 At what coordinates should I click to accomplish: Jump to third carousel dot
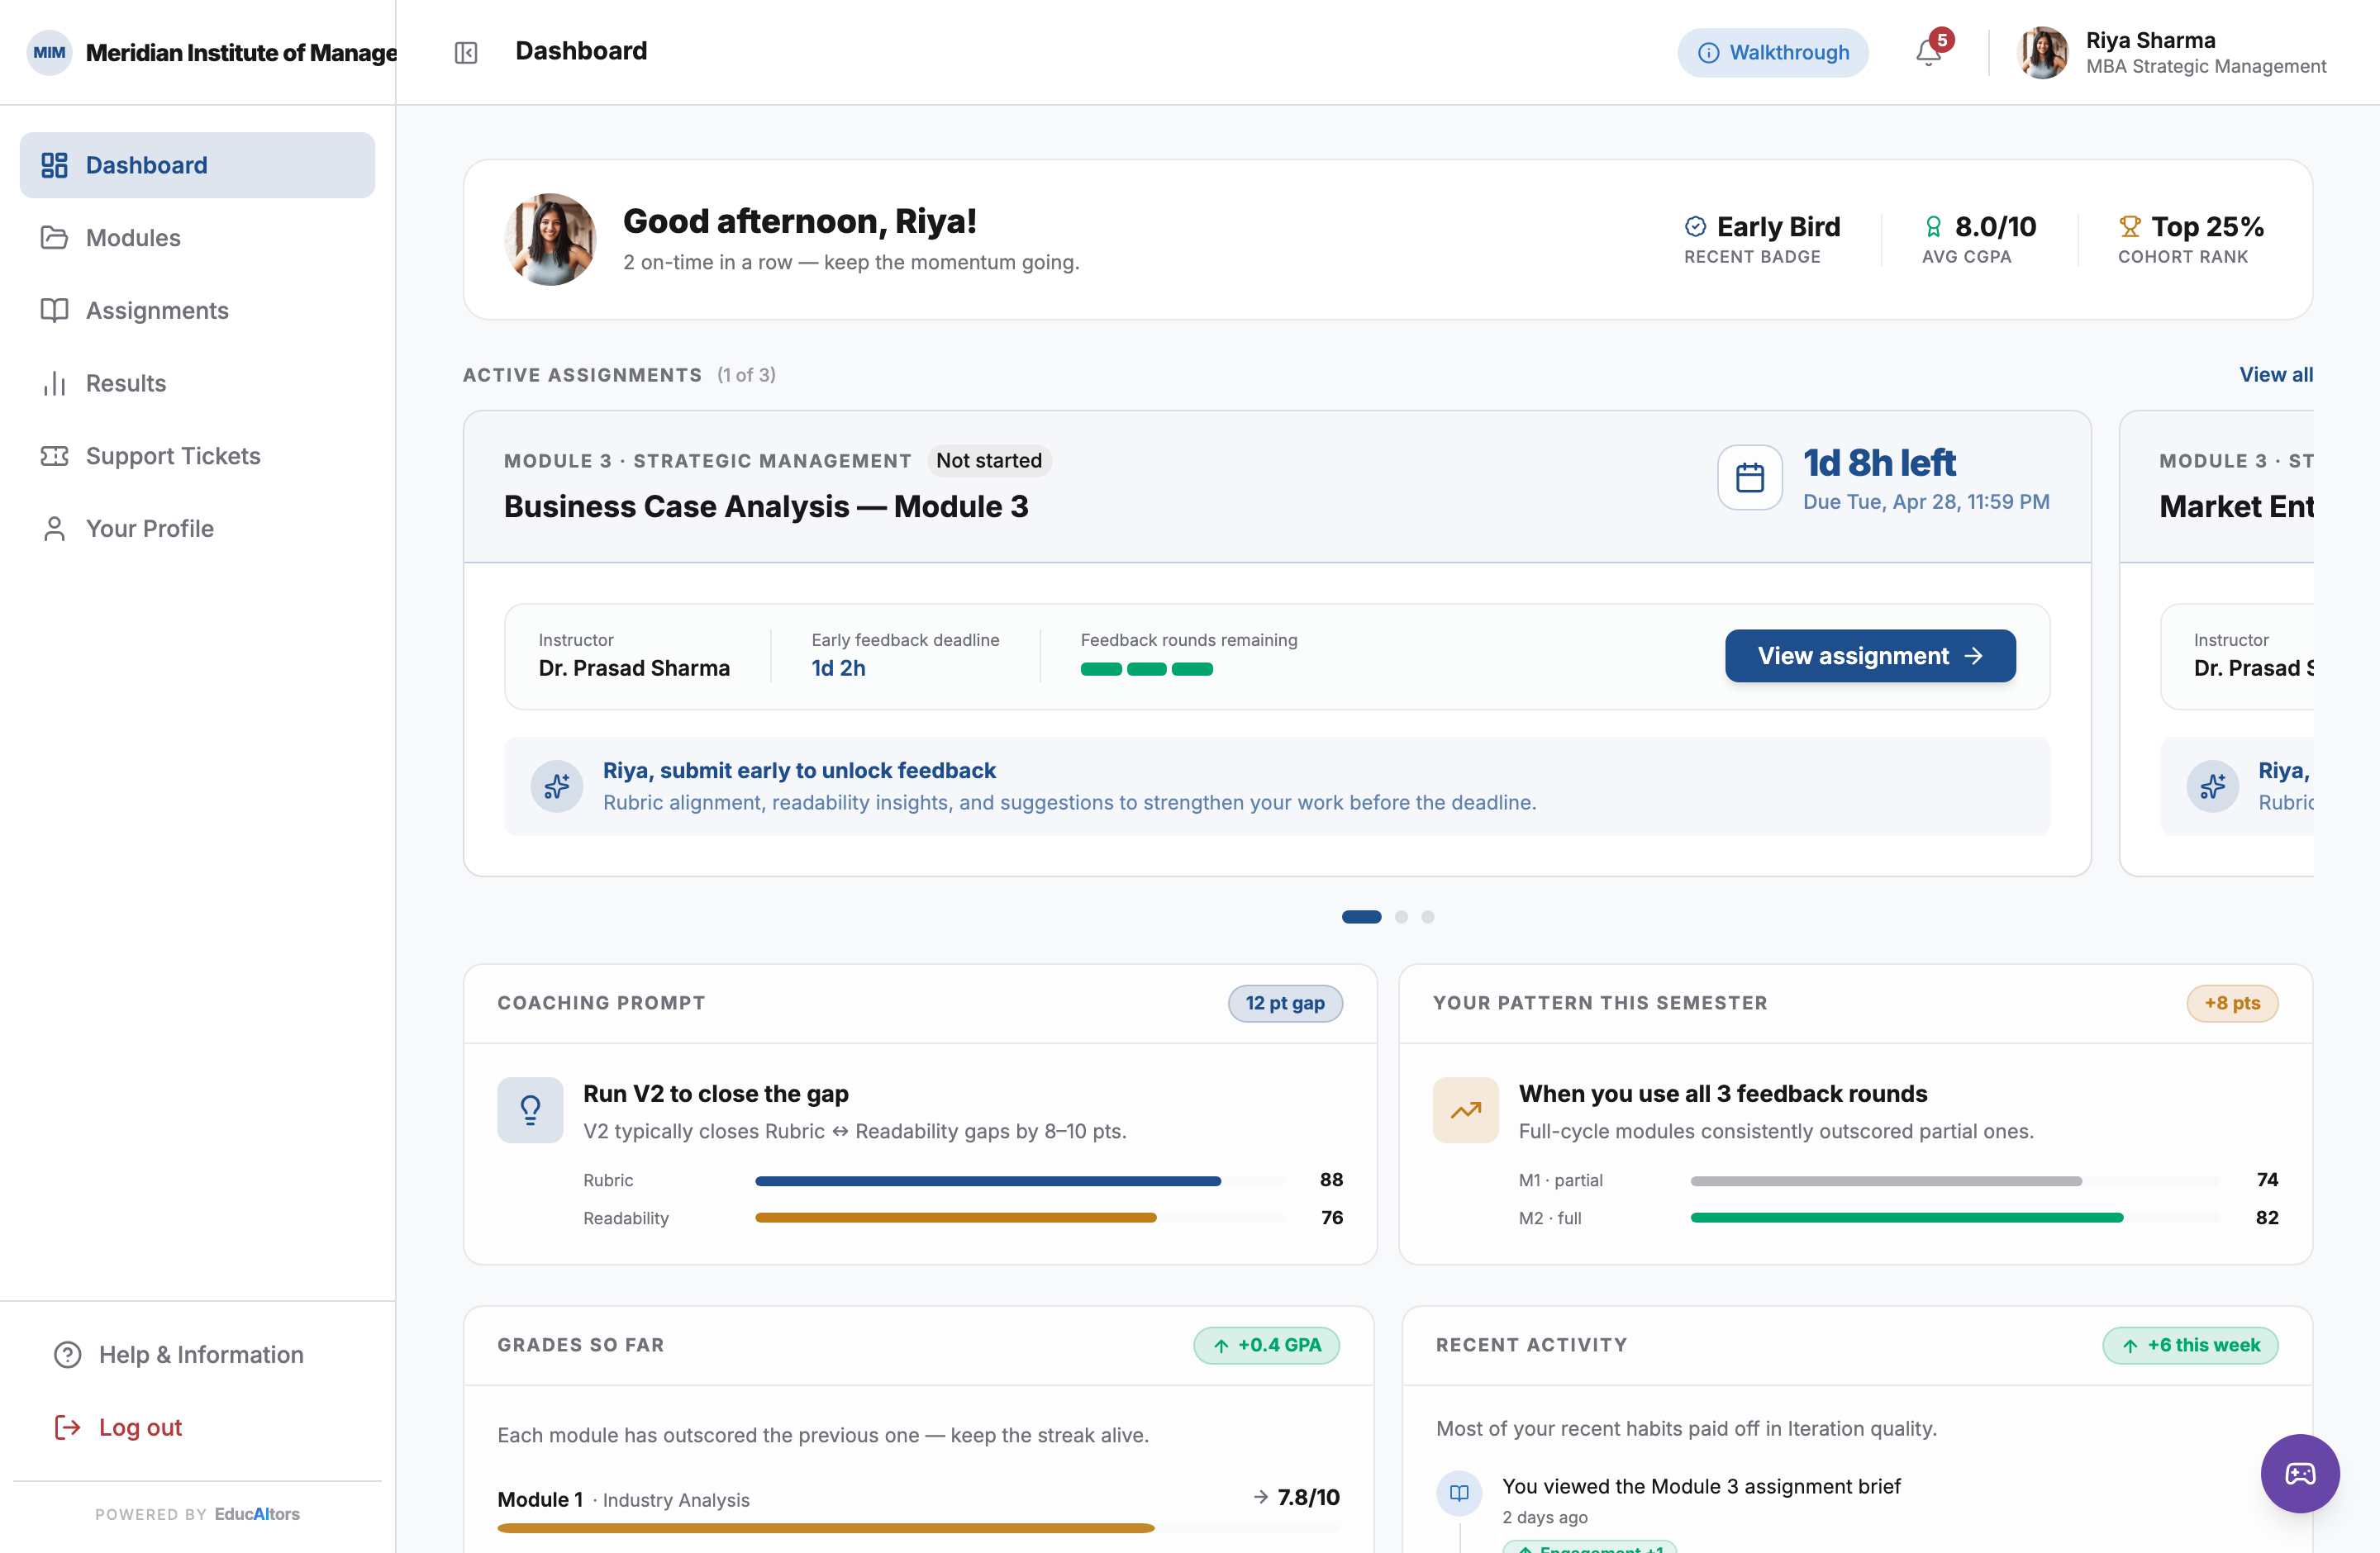[x=1428, y=916]
